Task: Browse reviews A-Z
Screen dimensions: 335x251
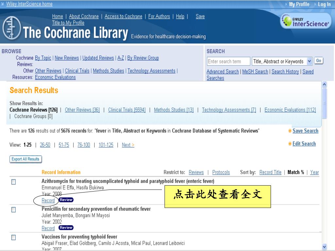Action: [x=121, y=58]
